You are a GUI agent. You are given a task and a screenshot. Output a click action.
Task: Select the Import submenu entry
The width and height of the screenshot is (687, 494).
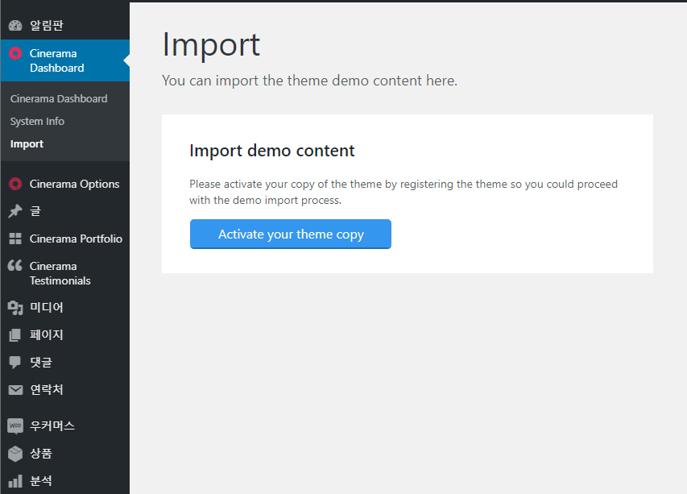pos(27,143)
